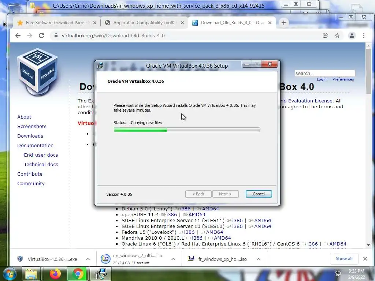375x281 pixels.
Task: Click Chrome forward navigation arrow
Action: [30, 35]
